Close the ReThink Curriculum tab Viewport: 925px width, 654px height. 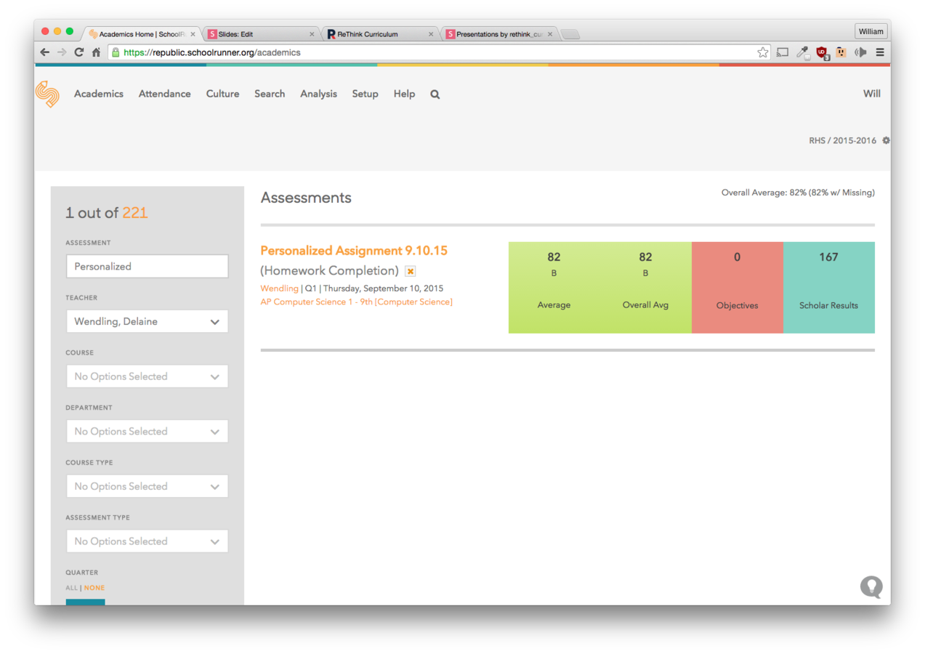[x=431, y=34]
